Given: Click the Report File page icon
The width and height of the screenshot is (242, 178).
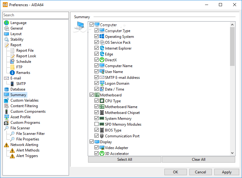Looking at the screenshot, I should point(12,51).
